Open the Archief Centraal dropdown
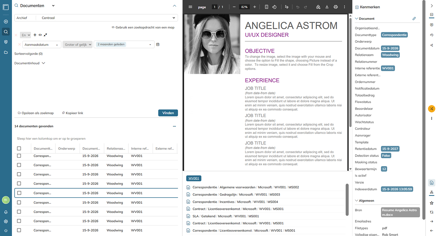Image resolution: width=437 pixels, height=236 pixels. click(96, 18)
